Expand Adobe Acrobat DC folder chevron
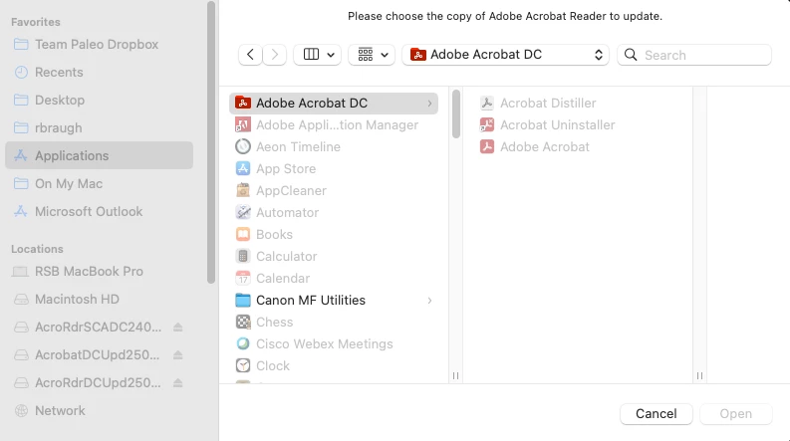This screenshot has height=441, width=790. [x=429, y=104]
